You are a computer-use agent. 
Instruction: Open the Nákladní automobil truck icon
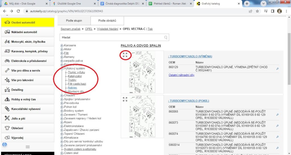7,32
